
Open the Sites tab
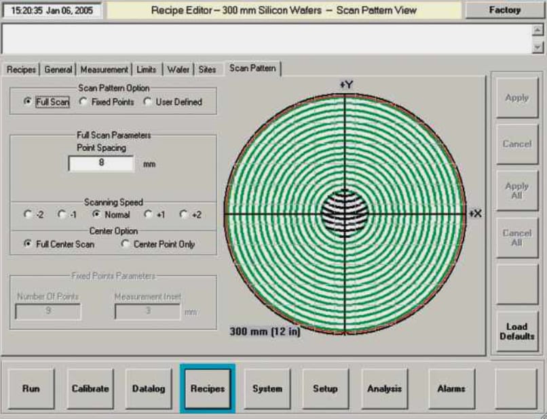click(207, 69)
